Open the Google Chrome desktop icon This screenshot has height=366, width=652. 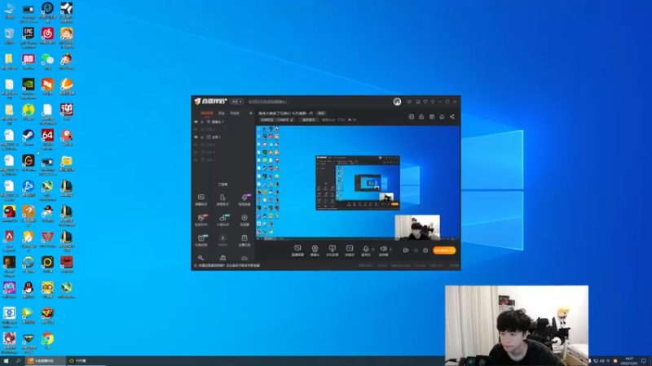tap(47, 341)
